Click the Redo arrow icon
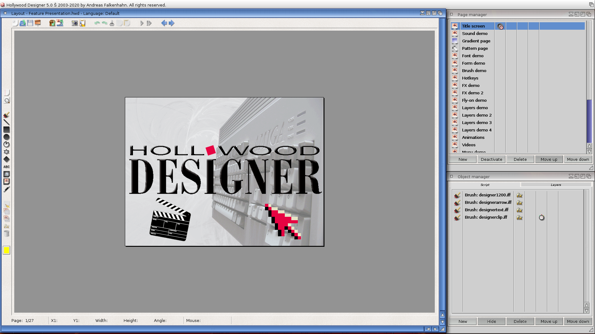The image size is (595, 334). [104, 23]
